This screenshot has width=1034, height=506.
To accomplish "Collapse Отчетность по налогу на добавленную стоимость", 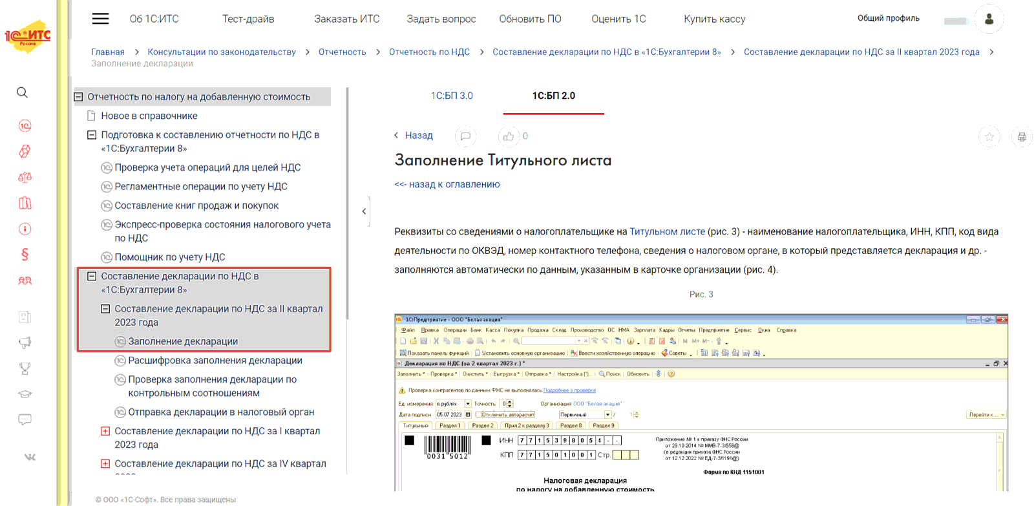I will click(78, 97).
